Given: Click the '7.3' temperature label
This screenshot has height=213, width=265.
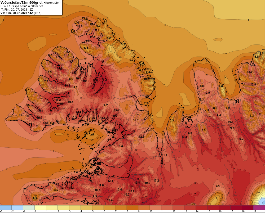Looking at the screenshot, I should (x=252, y=116).
